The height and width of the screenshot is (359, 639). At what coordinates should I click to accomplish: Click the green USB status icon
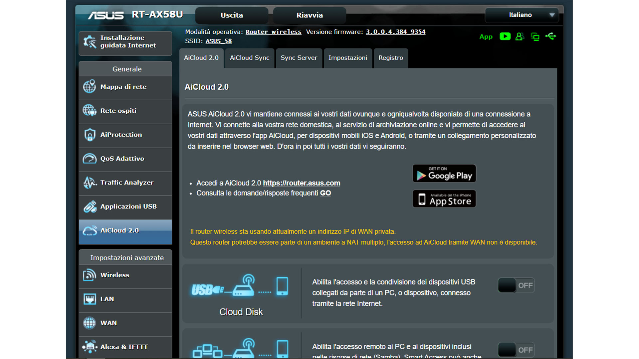pyautogui.click(x=551, y=36)
